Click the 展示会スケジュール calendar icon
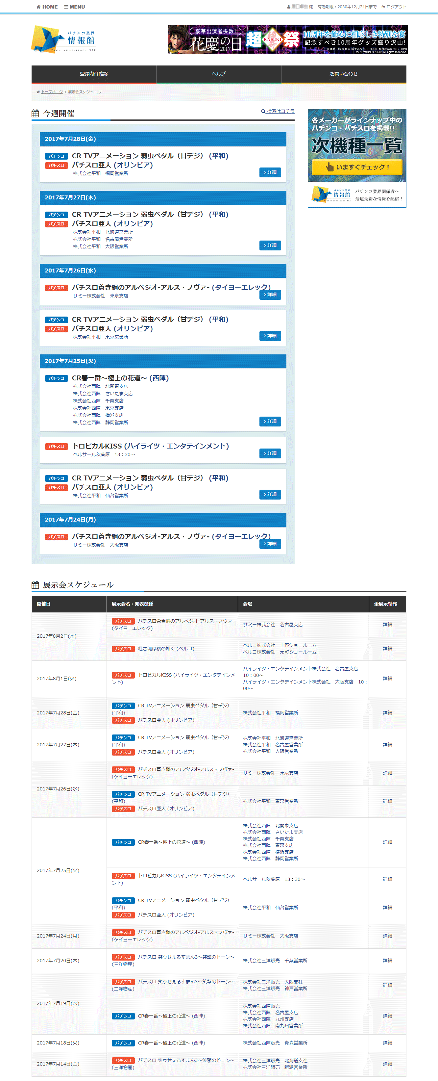 (x=35, y=584)
